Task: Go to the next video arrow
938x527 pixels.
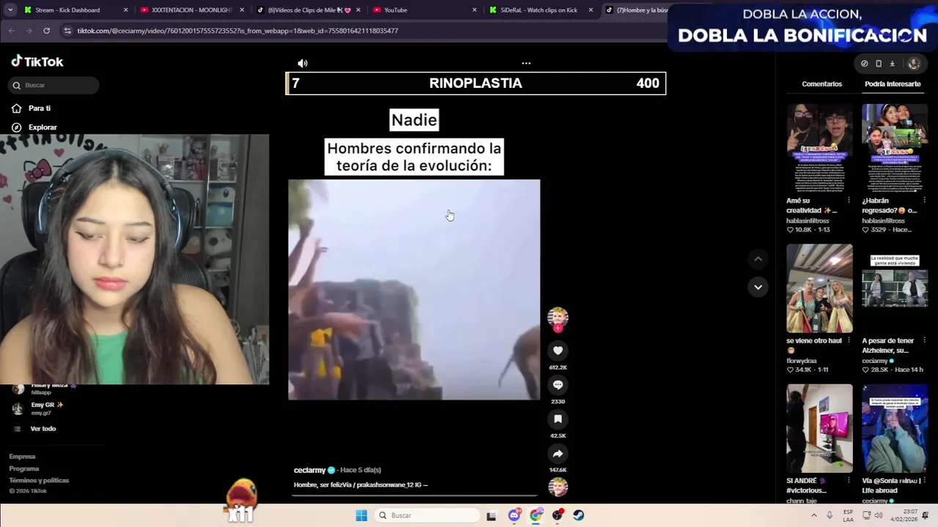Action: coord(758,287)
